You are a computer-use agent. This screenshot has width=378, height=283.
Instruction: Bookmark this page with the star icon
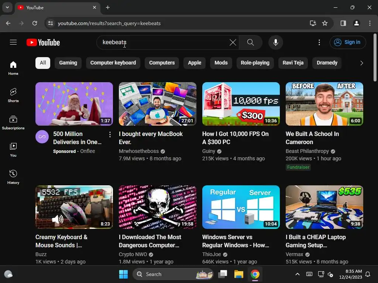[x=325, y=23]
